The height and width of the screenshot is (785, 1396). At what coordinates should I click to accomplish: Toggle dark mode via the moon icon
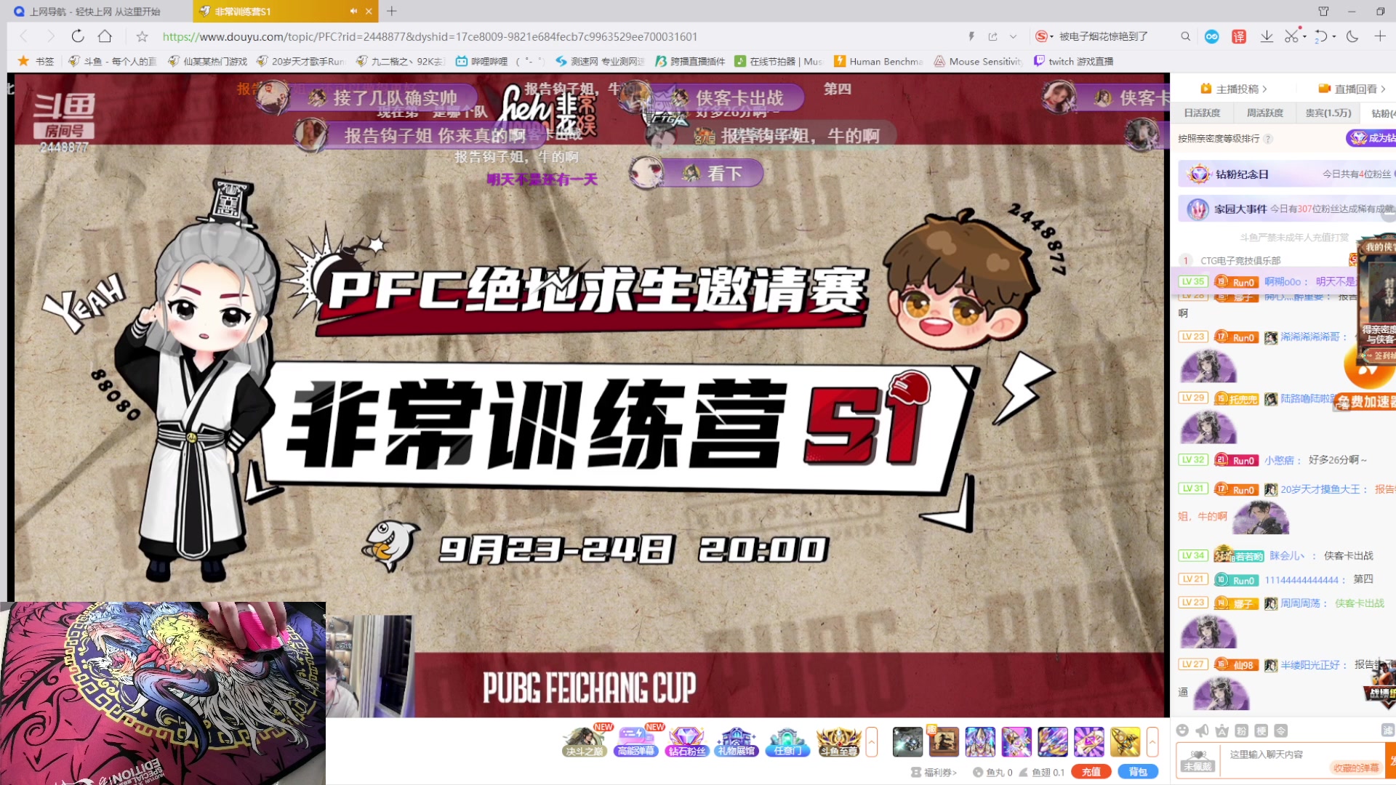coord(1352,36)
